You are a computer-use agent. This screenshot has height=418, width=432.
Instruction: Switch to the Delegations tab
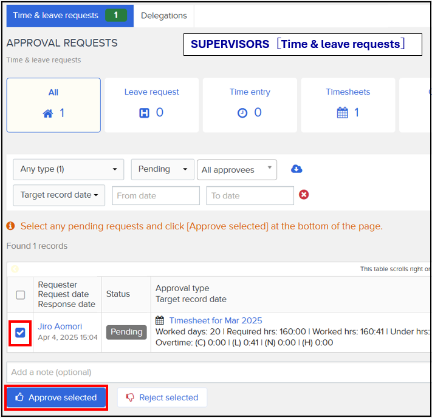163,16
